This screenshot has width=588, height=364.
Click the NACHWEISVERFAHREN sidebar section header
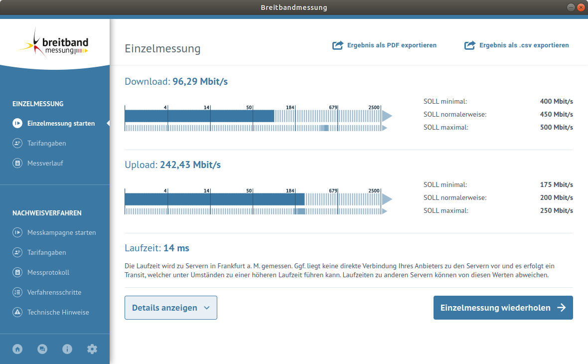click(x=47, y=213)
